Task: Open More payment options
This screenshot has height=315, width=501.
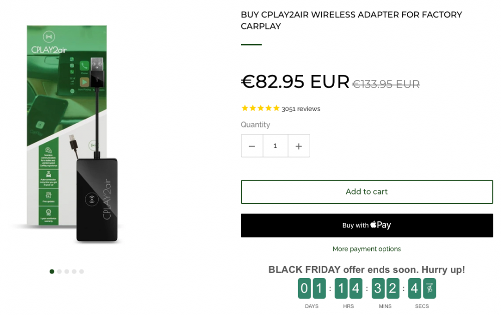Action: click(x=367, y=248)
